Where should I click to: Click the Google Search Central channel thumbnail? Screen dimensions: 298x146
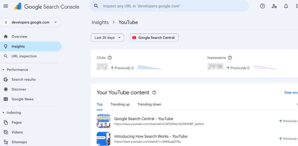103,121
